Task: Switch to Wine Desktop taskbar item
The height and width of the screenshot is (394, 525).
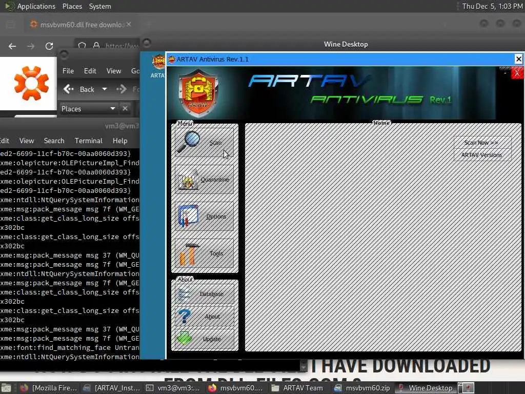Action: click(x=425, y=388)
